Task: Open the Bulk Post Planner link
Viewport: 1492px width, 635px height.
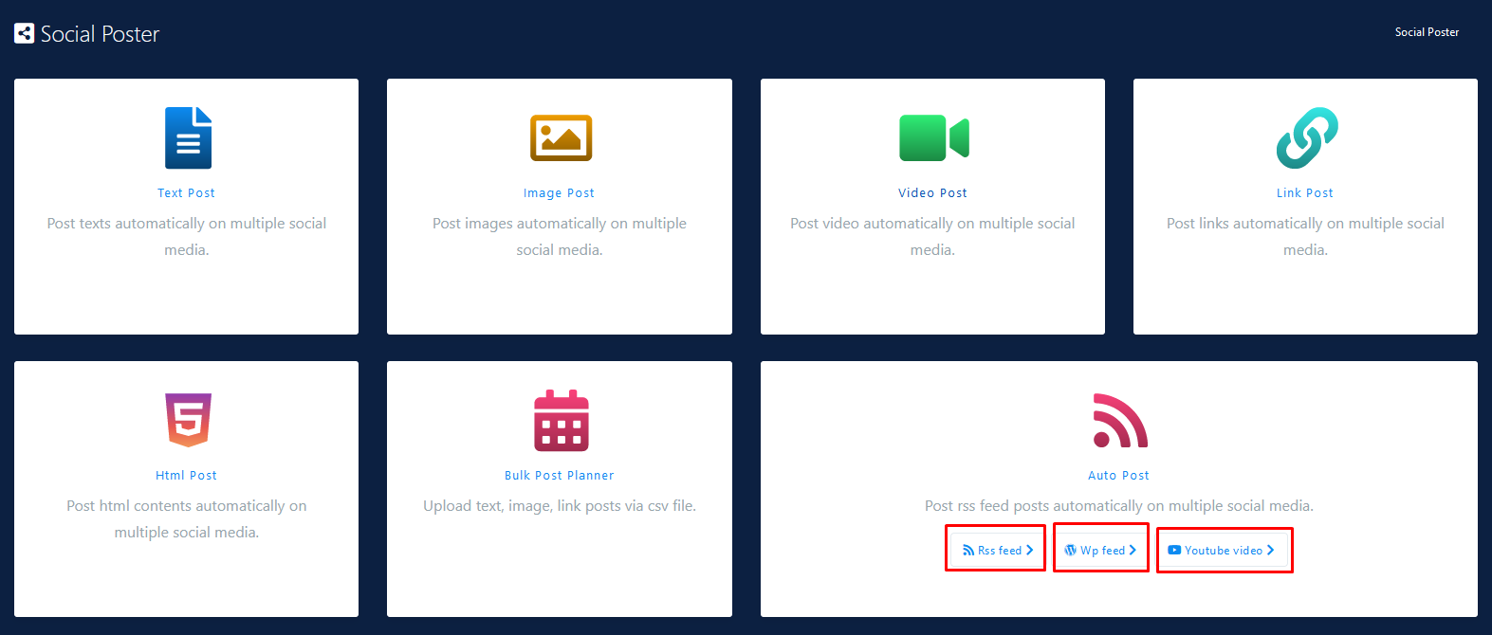Action: [x=559, y=476]
